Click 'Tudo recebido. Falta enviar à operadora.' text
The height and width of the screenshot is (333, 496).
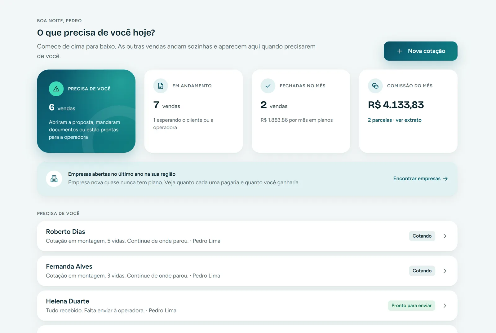click(x=95, y=311)
